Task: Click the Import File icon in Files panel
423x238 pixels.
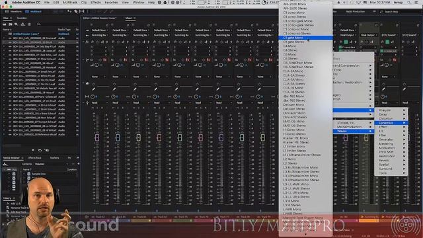Action: 11,24
